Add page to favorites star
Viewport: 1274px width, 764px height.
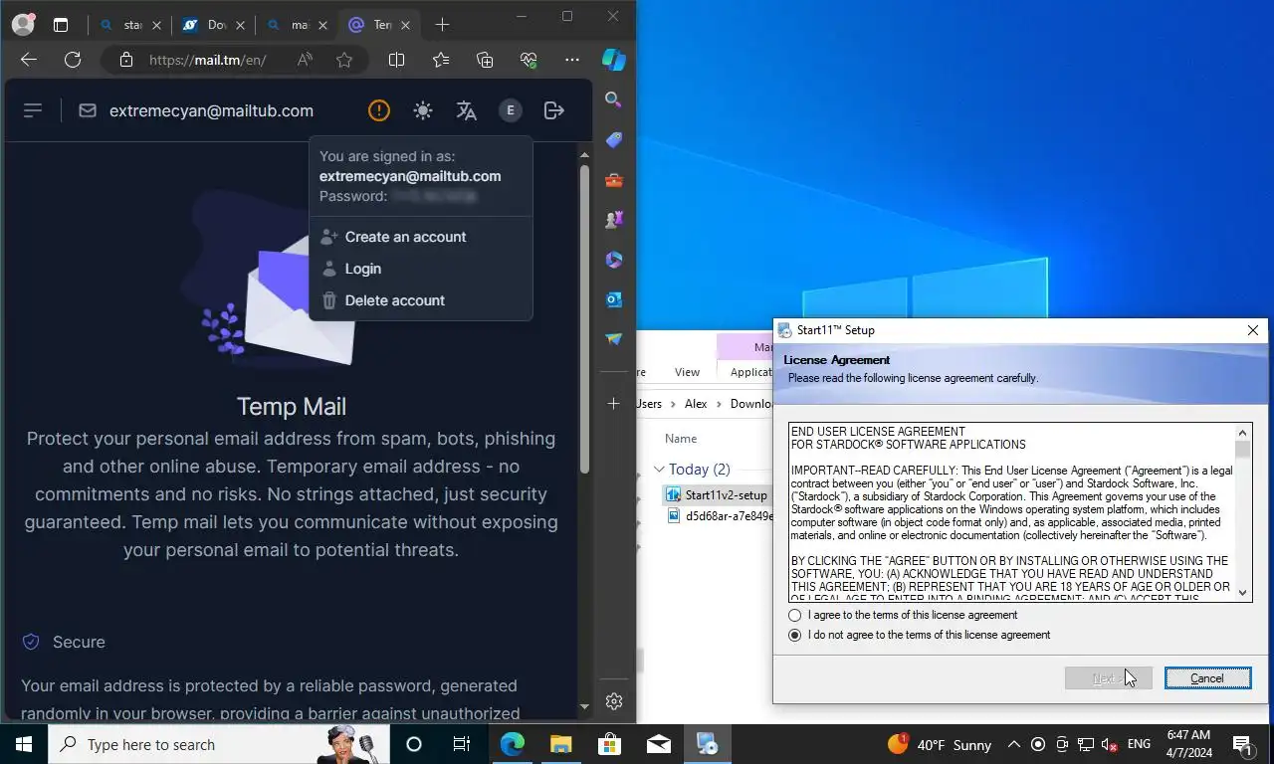[344, 60]
